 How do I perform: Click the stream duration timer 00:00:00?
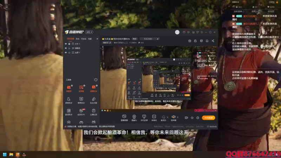point(212,126)
